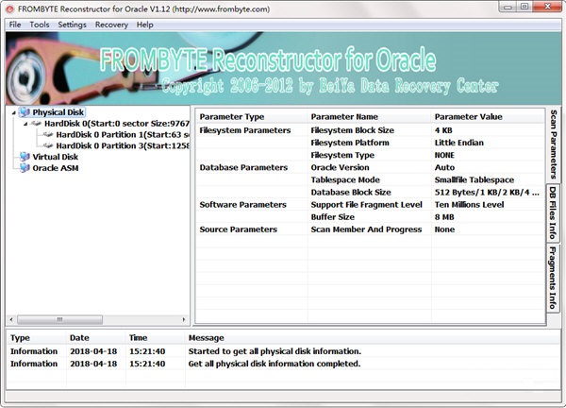Select HardDisk 0 in the tree

117,124
